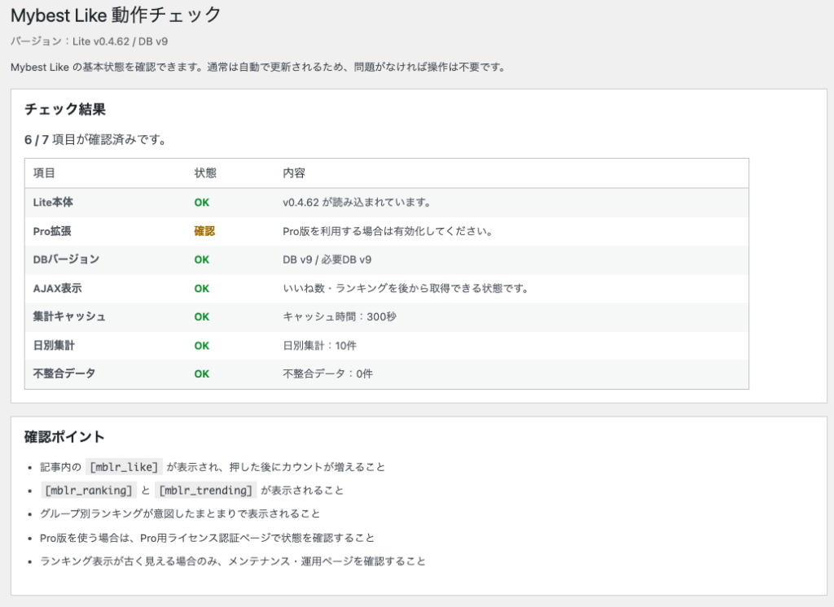Click the チェック結果 section heading

65,110
